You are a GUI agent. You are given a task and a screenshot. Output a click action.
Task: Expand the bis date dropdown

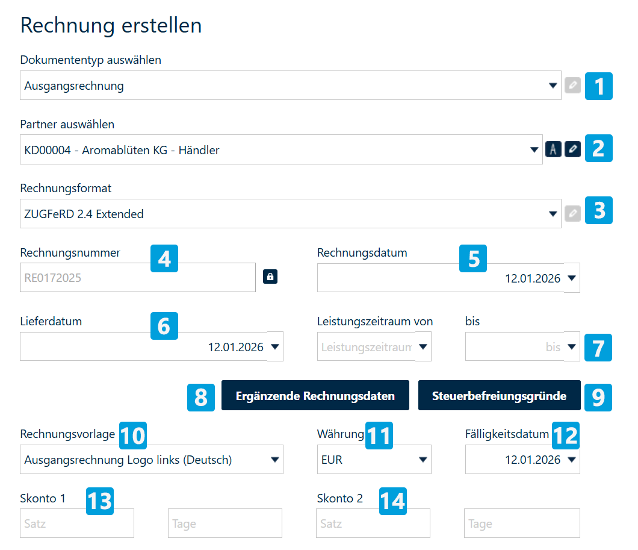(570, 346)
